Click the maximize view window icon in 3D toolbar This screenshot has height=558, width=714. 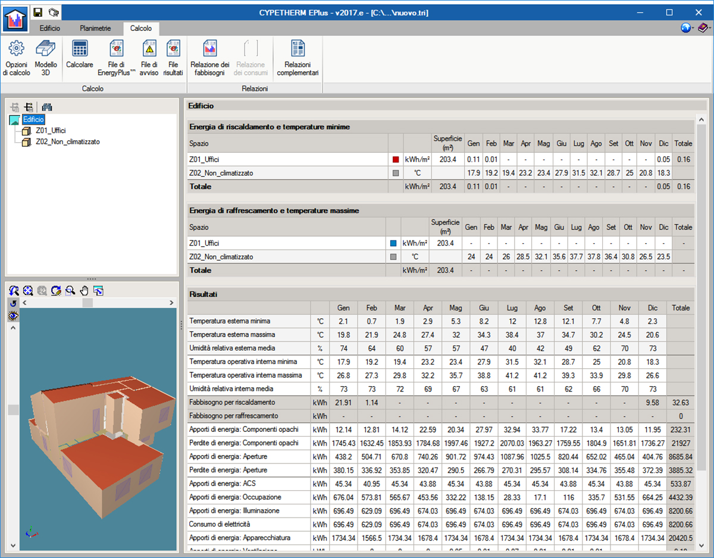[98, 290]
